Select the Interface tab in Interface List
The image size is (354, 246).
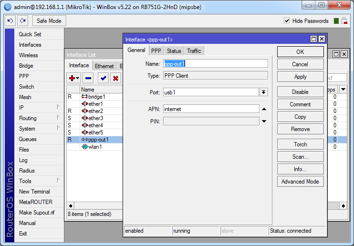[x=79, y=65]
